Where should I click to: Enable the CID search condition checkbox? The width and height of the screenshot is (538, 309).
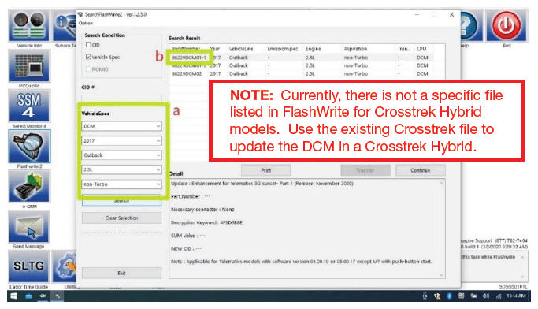coord(88,45)
